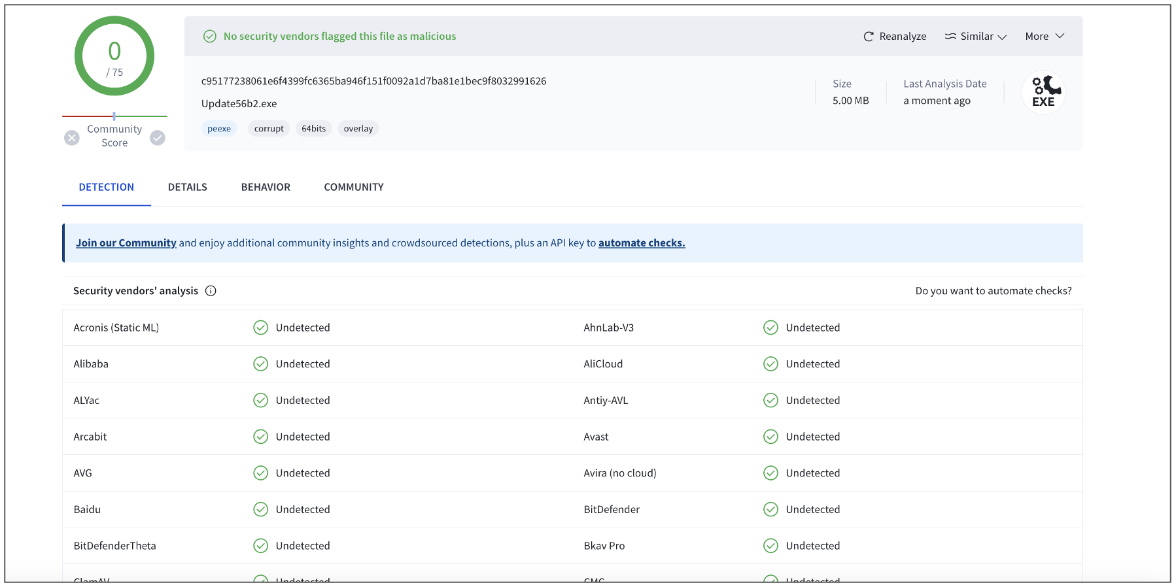Click the BitDefender undetected check icon
The width and height of the screenshot is (1176, 587).
tap(770, 509)
